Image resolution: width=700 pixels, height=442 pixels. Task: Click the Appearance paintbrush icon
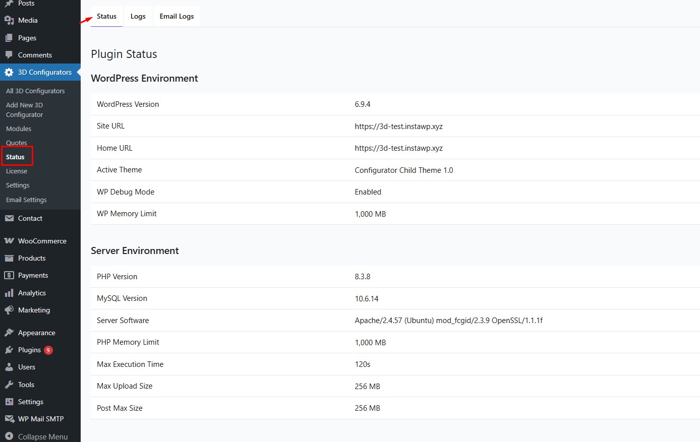coord(9,333)
